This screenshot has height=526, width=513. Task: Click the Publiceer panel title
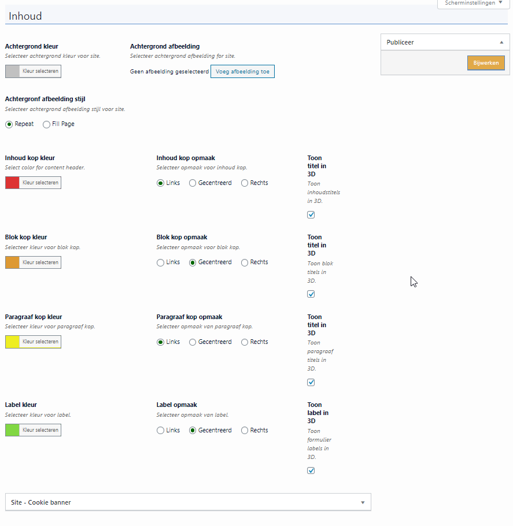[x=400, y=42]
